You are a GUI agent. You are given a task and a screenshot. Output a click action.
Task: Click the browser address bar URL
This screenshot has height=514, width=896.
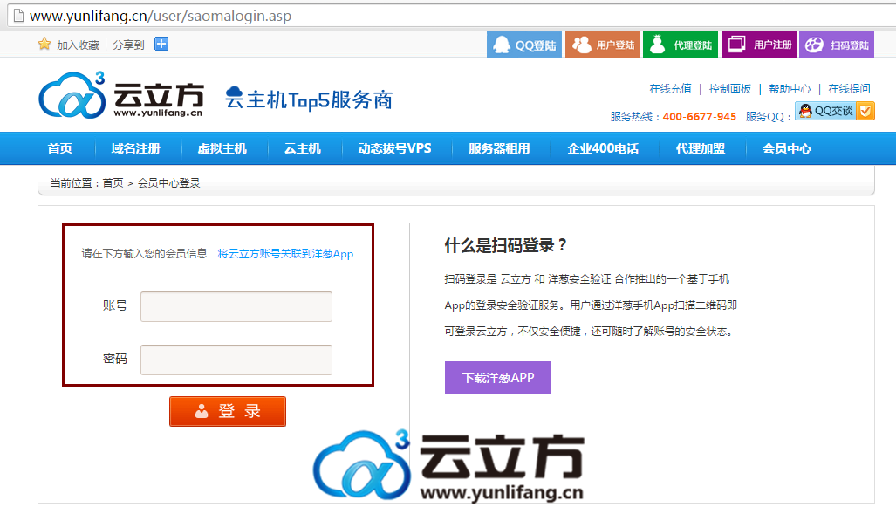pos(160,16)
